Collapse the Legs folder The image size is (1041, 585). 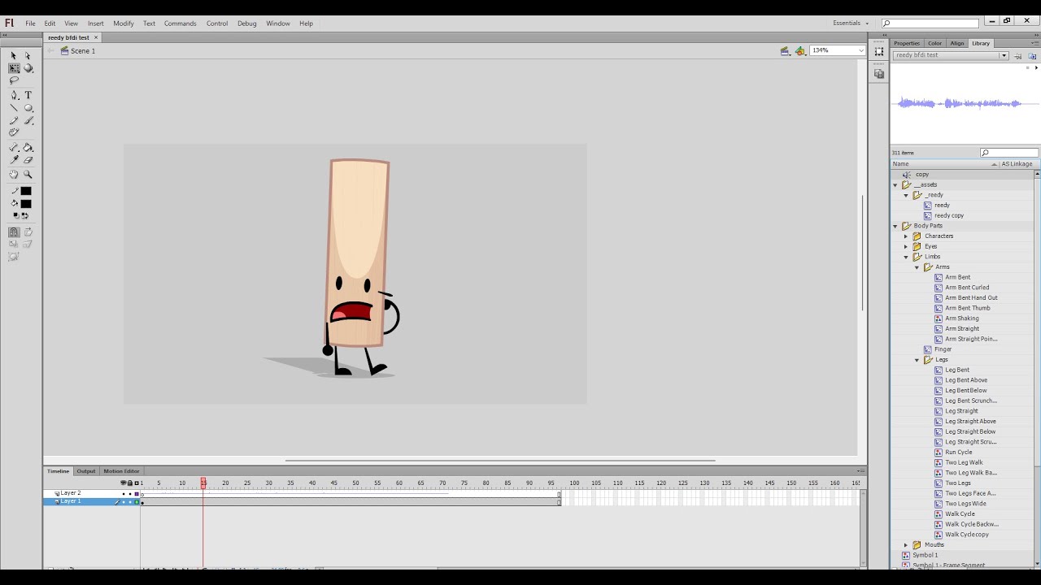(917, 360)
